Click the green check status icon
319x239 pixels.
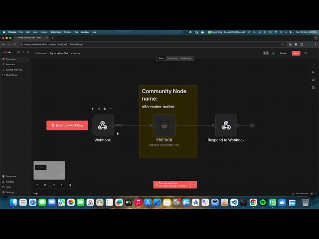pos(274,53)
